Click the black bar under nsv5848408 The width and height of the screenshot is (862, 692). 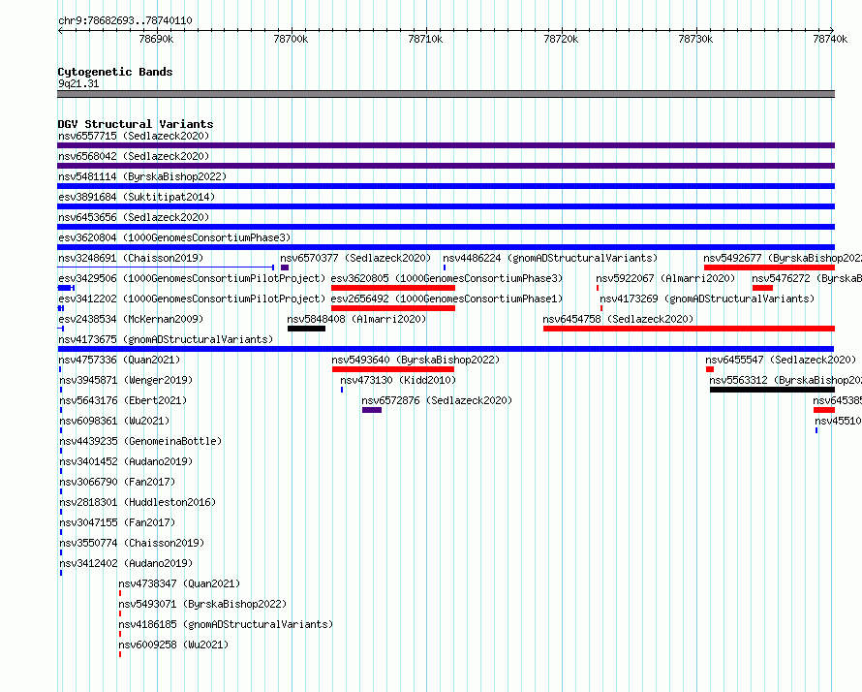[306, 329]
